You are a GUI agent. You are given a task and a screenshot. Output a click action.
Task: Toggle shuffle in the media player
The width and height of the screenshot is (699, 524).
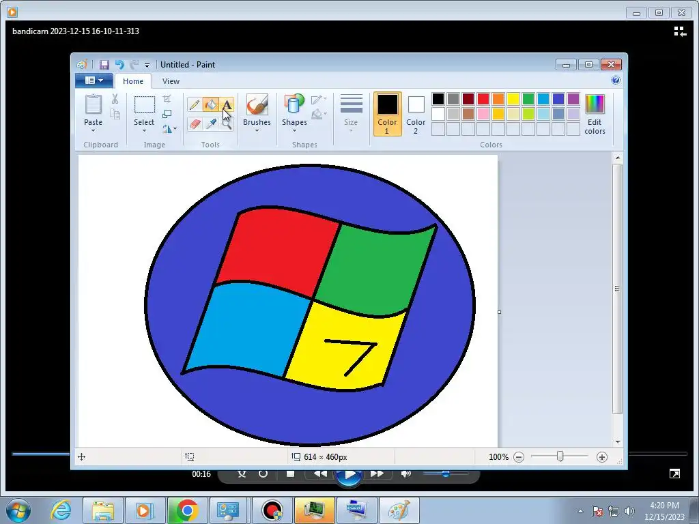point(242,474)
